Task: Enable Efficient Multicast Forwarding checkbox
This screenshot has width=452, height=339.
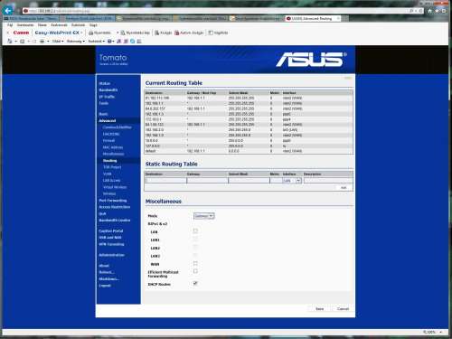Action: 195,271
